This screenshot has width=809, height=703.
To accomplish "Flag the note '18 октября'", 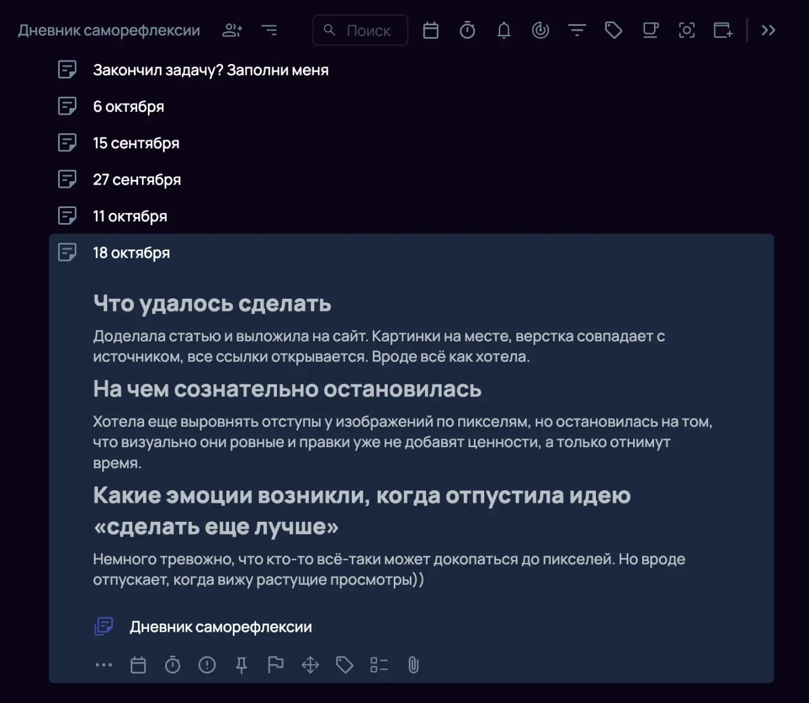I will [276, 665].
